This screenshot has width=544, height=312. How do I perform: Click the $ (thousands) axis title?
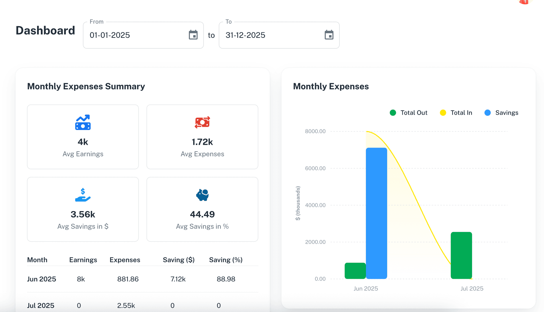[298, 203]
